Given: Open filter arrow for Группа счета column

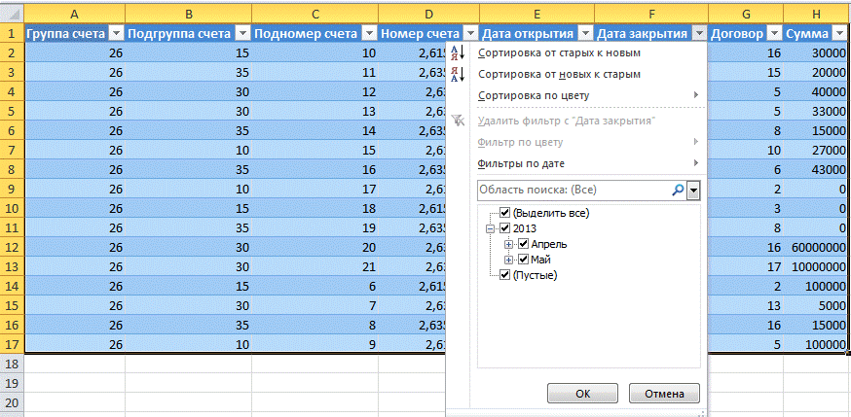Looking at the screenshot, I should click(116, 33).
